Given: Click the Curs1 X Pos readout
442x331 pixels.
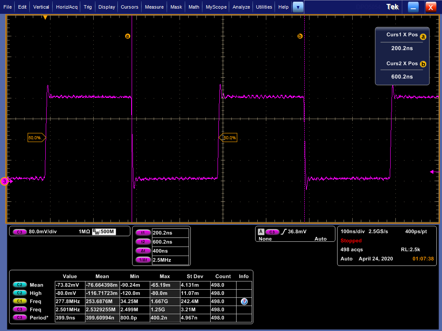Looking at the screenshot, I should point(402,48).
